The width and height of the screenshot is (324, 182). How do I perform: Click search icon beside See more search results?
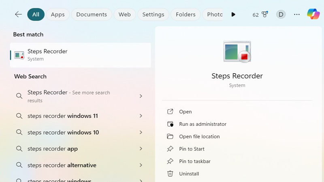[x=19, y=96]
